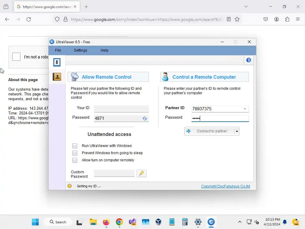
Task: Refresh the UltraViewer password with reload icon
Action: 144,118
